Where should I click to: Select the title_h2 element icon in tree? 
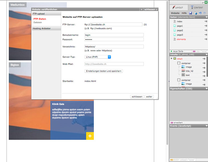[x=183, y=71]
